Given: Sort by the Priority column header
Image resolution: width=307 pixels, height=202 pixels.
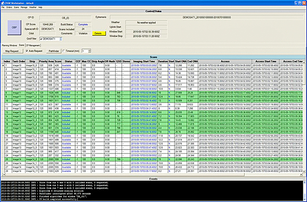Looking at the screenshot, I should click(43, 61).
